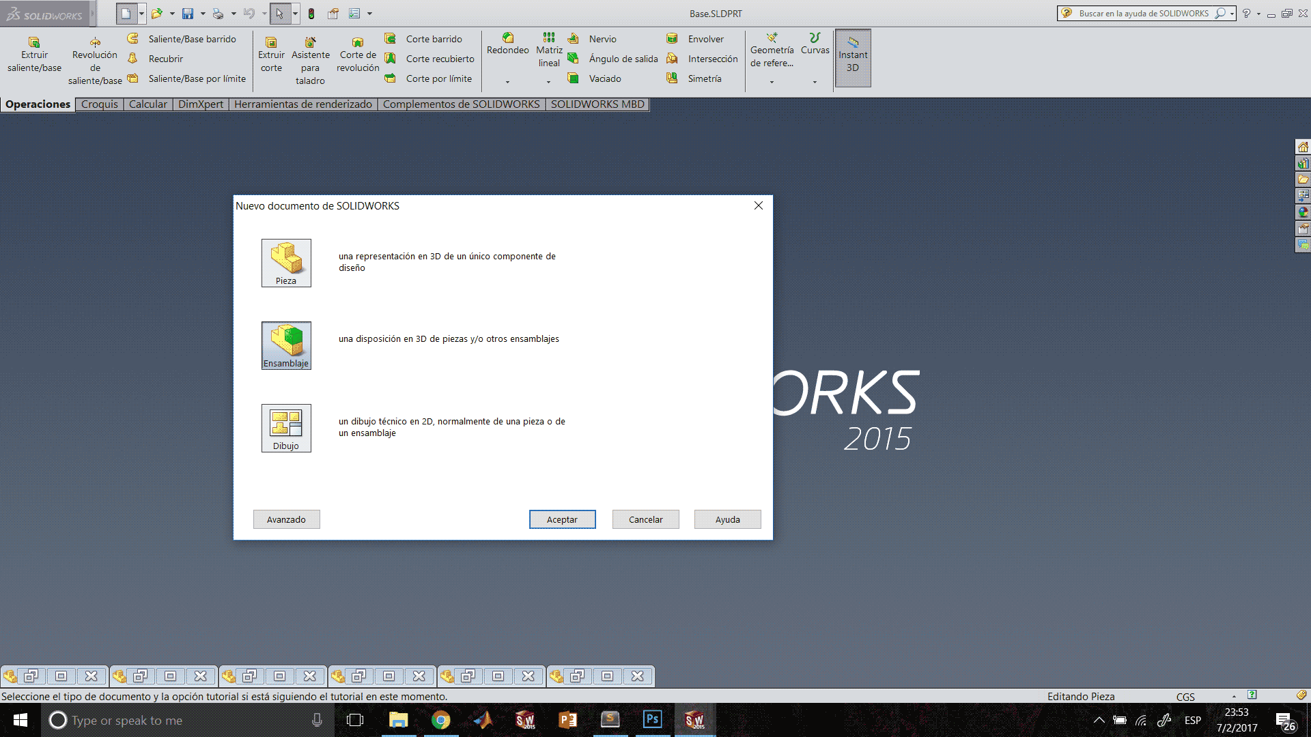Open Herramientas de renderizado tab
This screenshot has width=1311, height=737.
click(303, 104)
